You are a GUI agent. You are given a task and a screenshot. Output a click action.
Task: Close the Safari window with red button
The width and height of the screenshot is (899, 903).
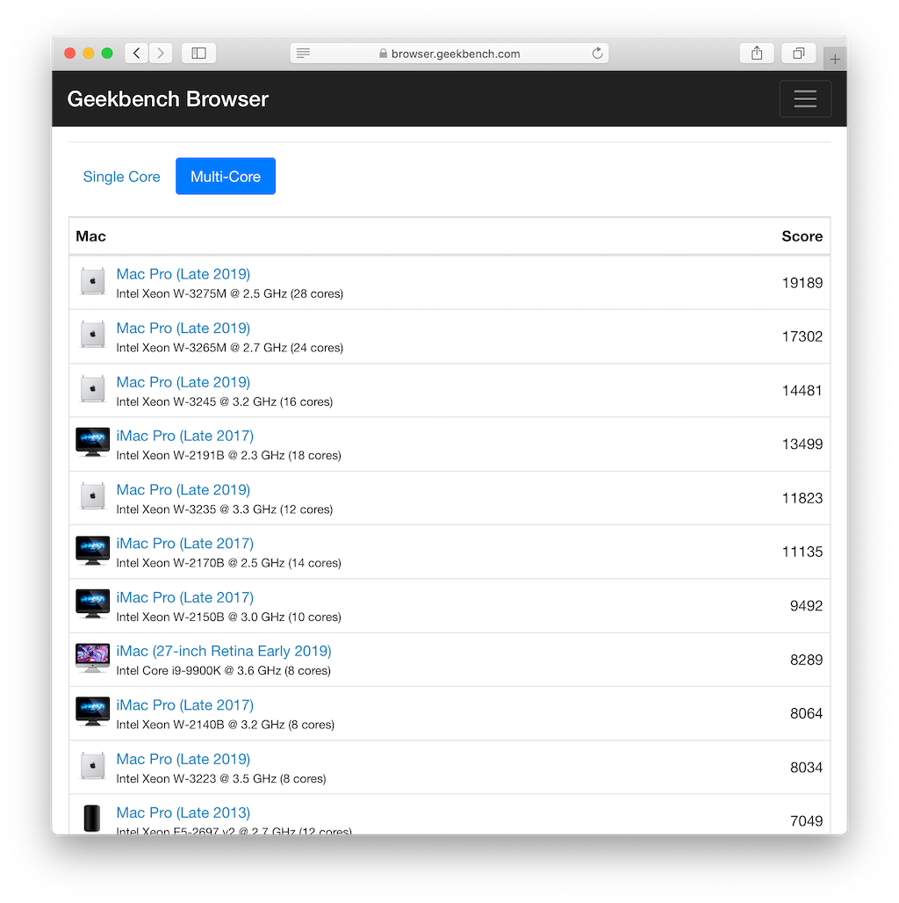(70, 54)
